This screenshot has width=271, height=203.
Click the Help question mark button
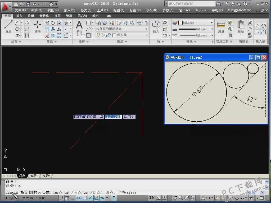point(245,4)
